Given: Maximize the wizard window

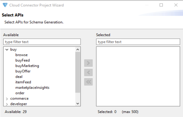Looking at the screenshot, I should (161, 5).
